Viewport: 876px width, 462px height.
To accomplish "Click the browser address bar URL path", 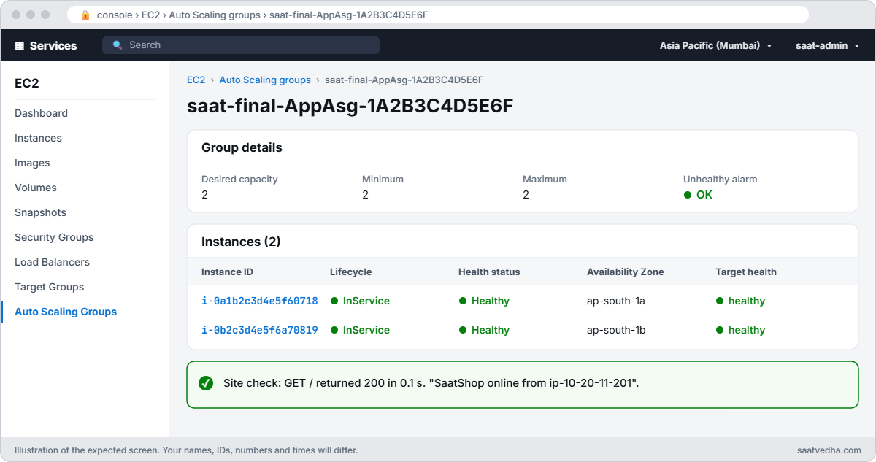I will pyautogui.click(x=262, y=15).
